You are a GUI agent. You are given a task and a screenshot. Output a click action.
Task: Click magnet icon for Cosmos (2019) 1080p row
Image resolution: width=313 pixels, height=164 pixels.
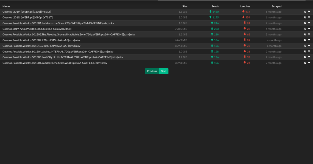(305, 17)
